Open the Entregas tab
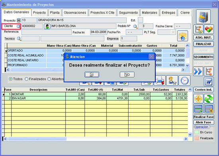The width and height of the screenshot is (219, 156). coord(168,13)
